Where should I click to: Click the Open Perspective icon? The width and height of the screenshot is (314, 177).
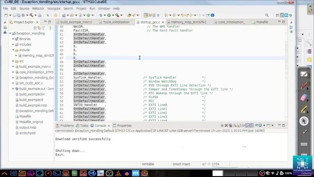(x=277, y=15)
